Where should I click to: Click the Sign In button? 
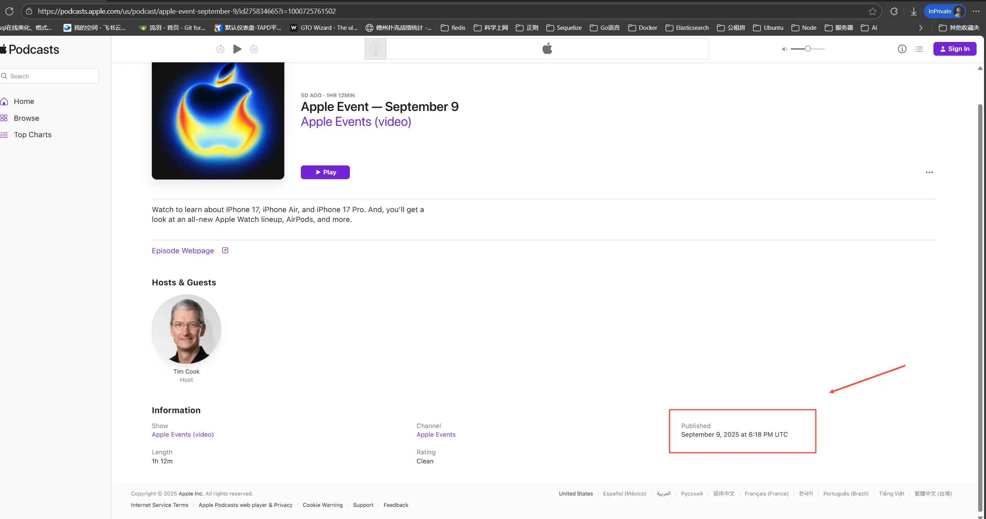pyautogui.click(x=955, y=49)
